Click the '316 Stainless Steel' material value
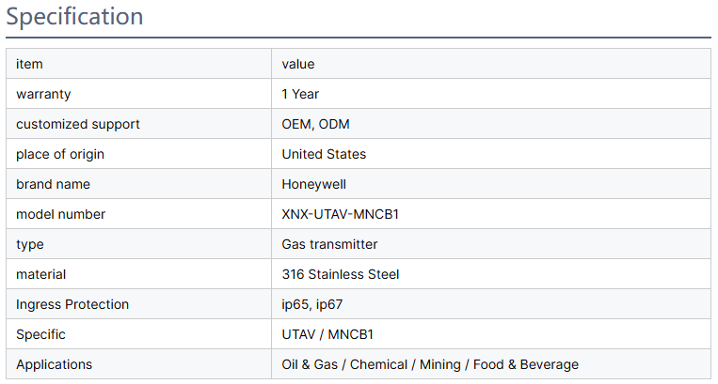The width and height of the screenshot is (718, 384). [341, 274]
